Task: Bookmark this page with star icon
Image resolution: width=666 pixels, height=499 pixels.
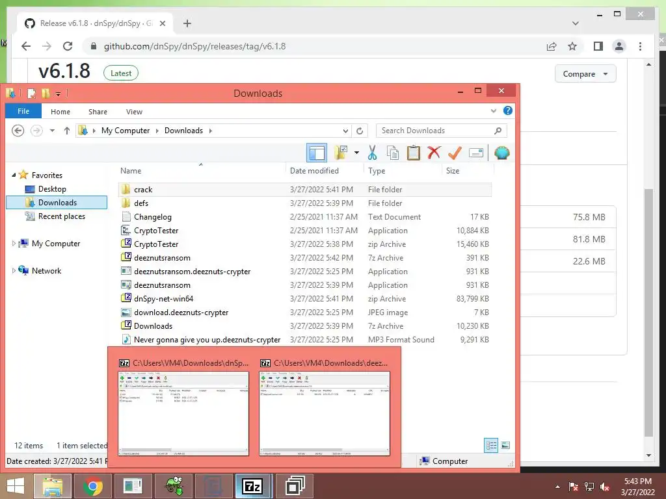Action: [x=572, y=46]
